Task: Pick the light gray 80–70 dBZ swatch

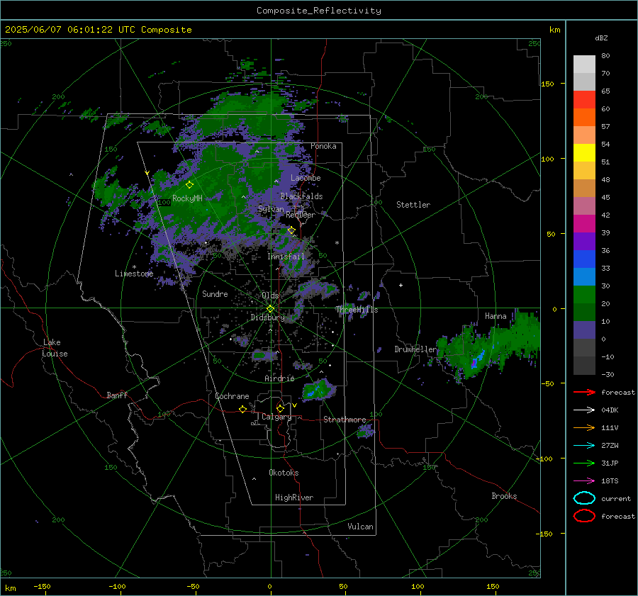Action: (x=584, y=64)
